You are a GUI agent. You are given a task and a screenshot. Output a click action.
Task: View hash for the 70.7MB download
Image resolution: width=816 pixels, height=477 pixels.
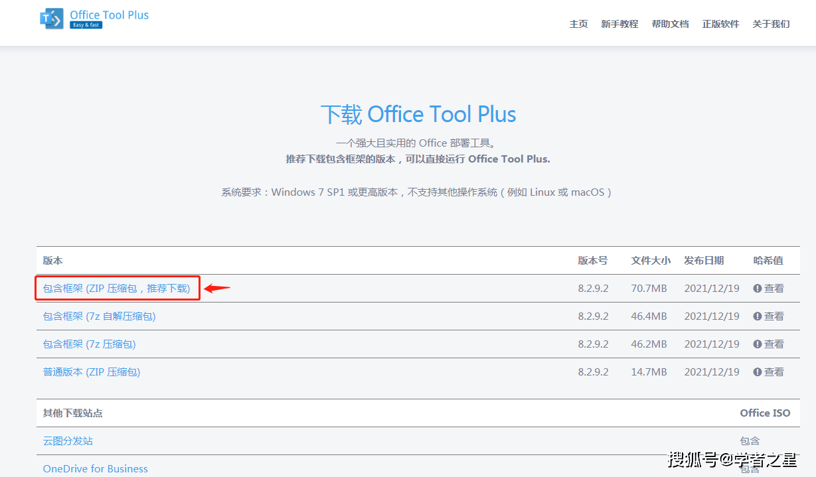[768, 289]
